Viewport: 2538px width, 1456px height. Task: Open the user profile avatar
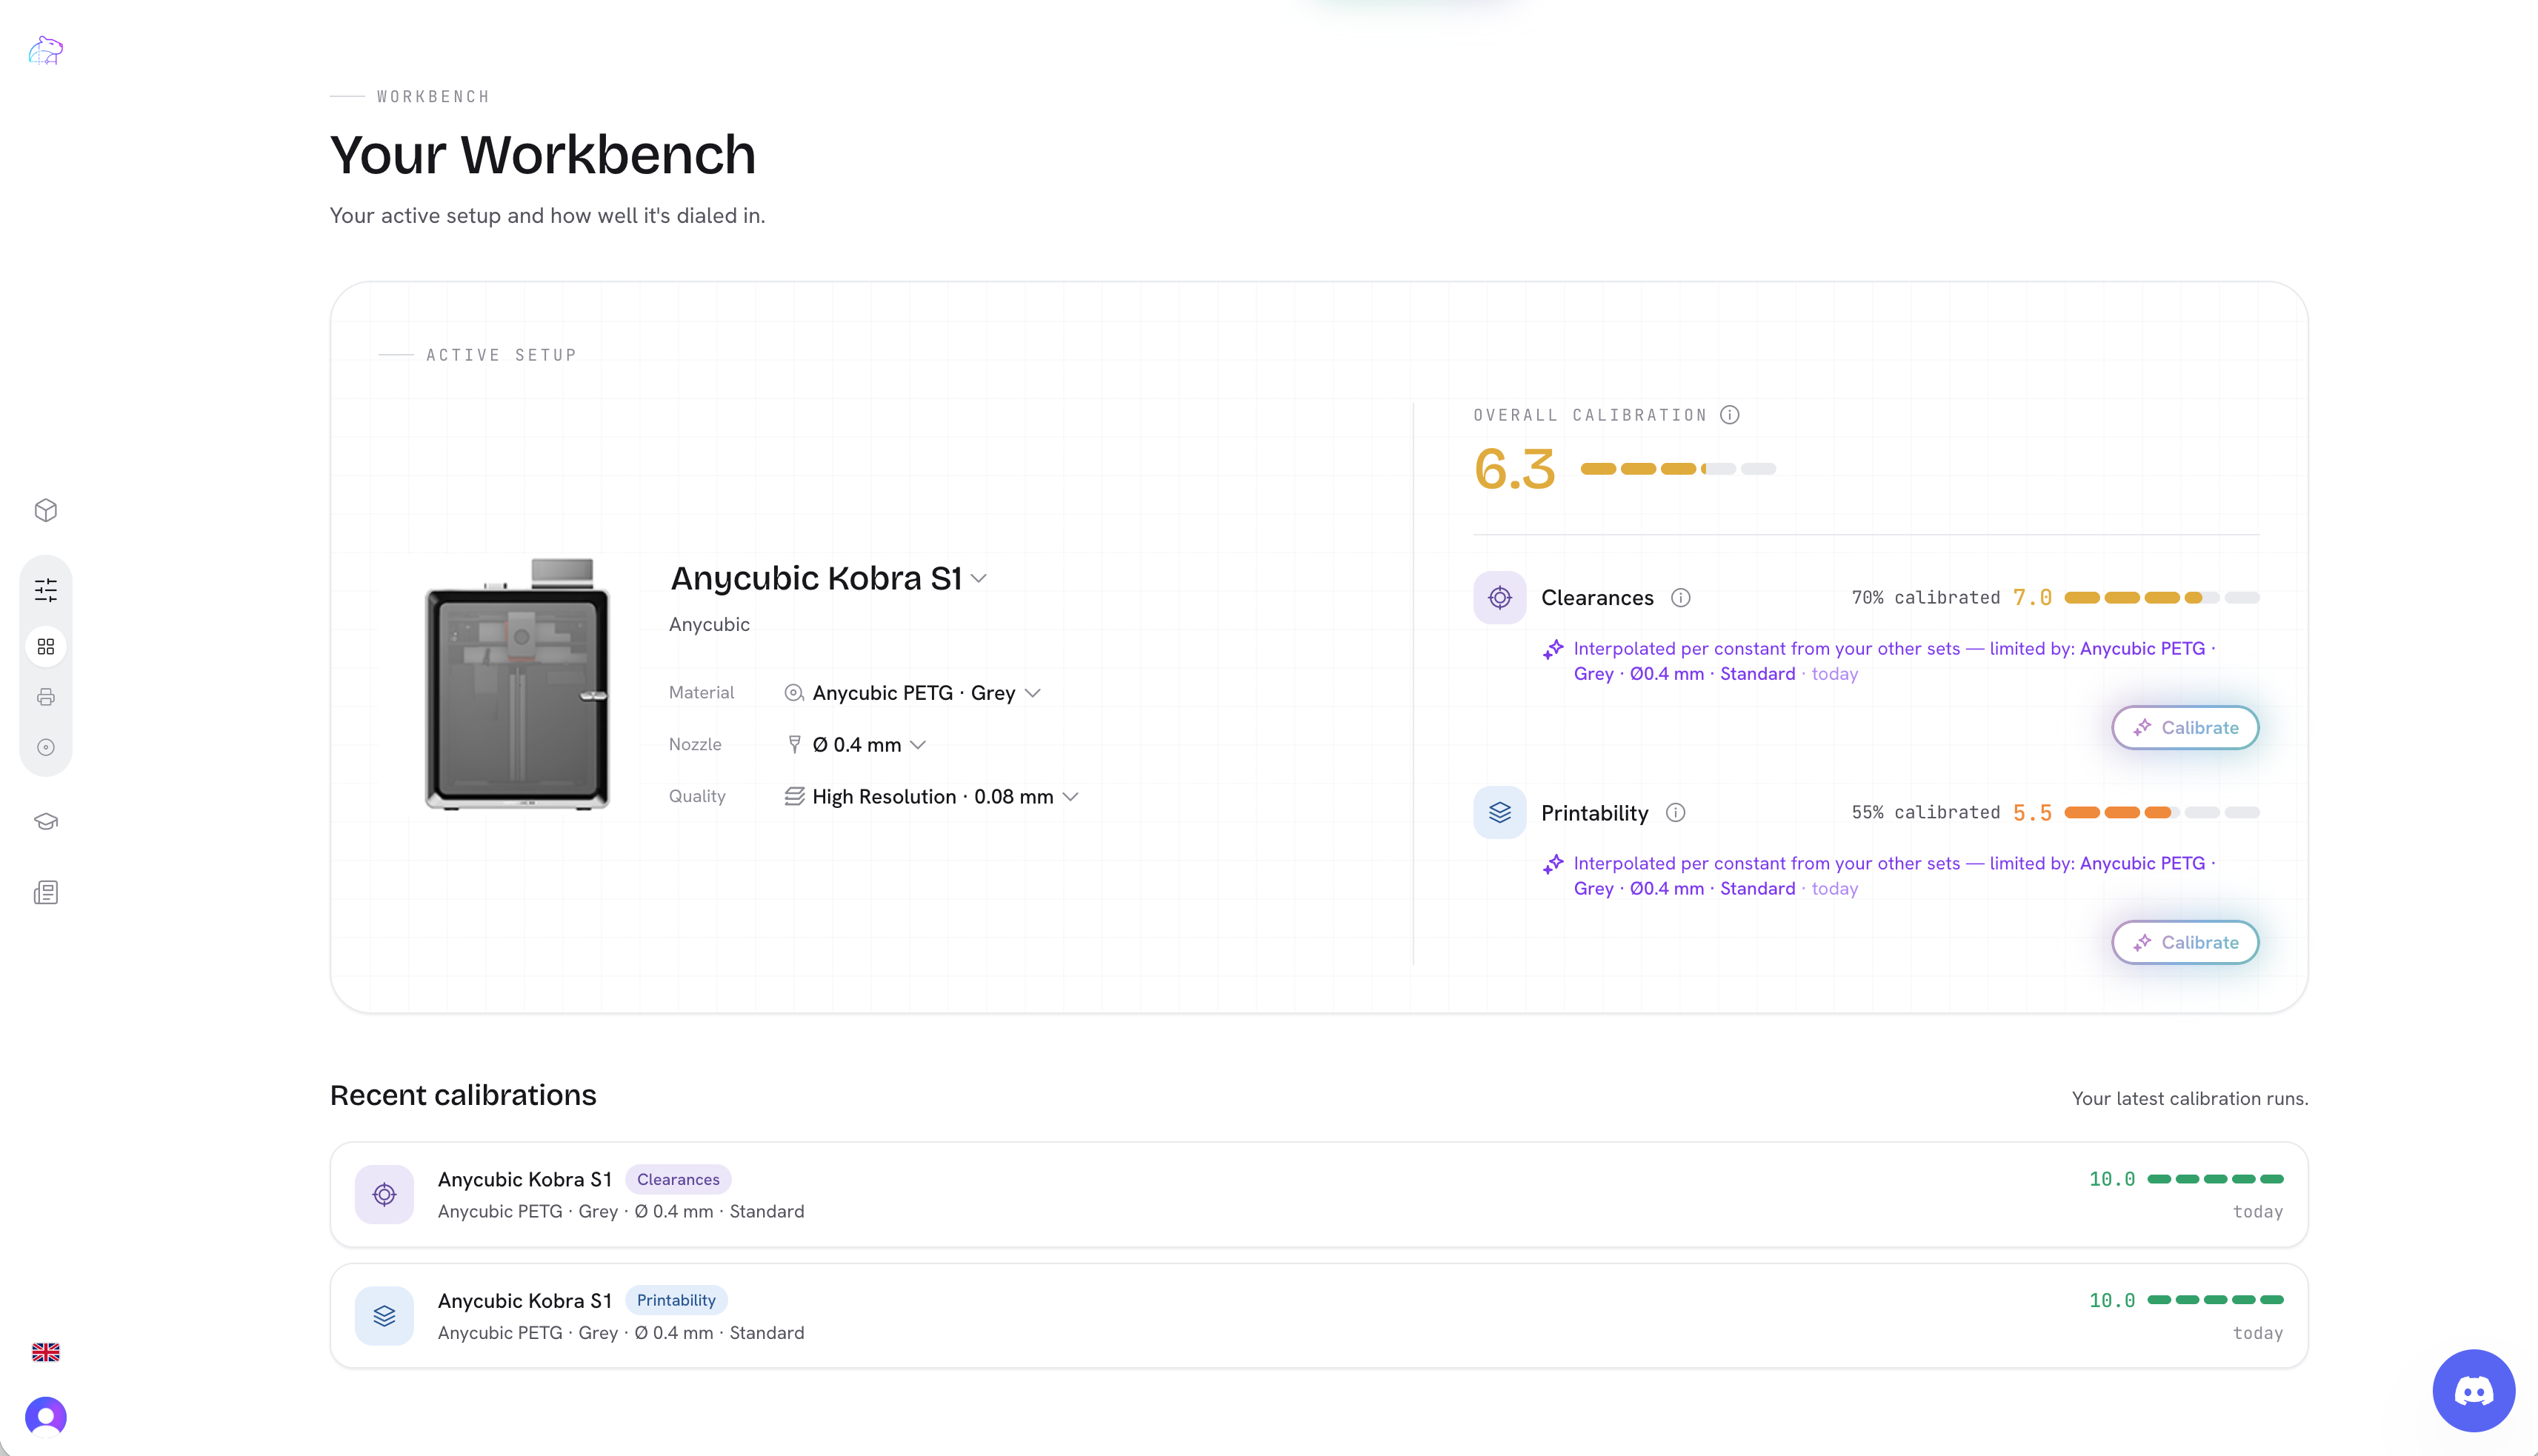point(46,1416)
